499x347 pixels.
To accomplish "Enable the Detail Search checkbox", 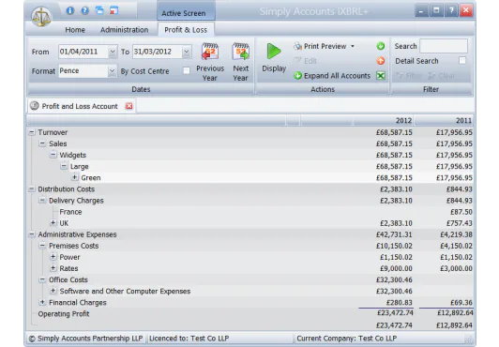I will click(462, 60).
